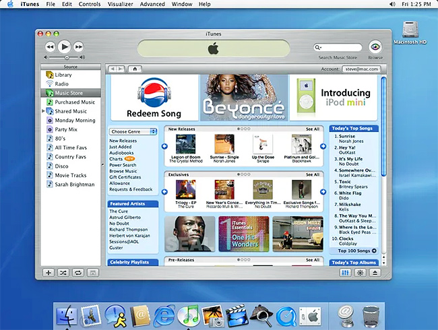Toggle the album artwork pane
This screenshot has height=330, width=438.
coord(93,273)
